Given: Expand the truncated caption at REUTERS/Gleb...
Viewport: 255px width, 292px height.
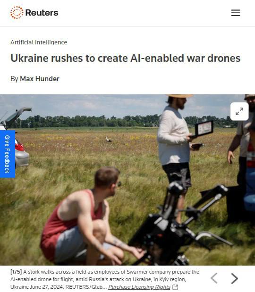Looking at the screenshot, I should 104,287.
